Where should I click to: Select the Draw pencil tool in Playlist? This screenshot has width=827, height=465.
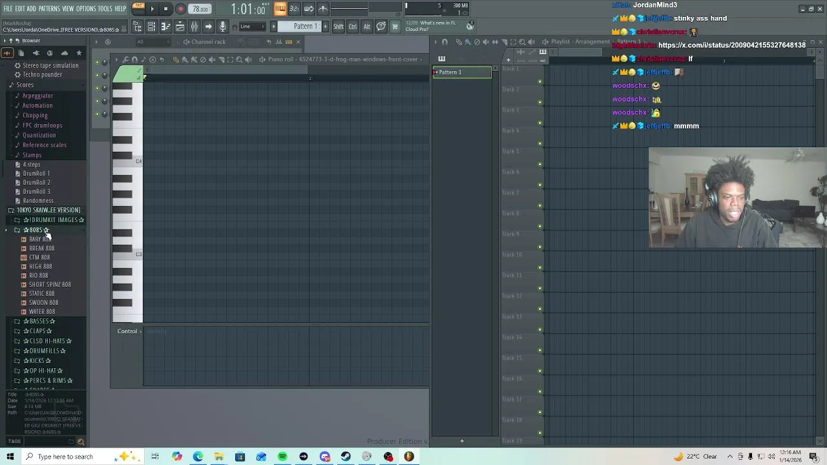tap(458, 42)
